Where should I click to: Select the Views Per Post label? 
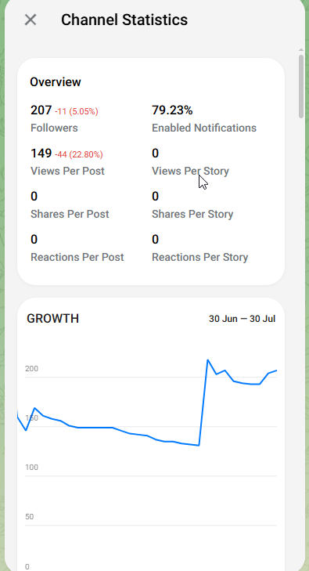[67, 172]
